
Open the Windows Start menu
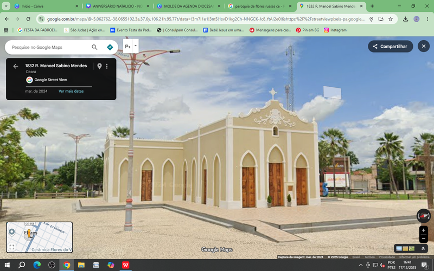(x=7, y=265)
